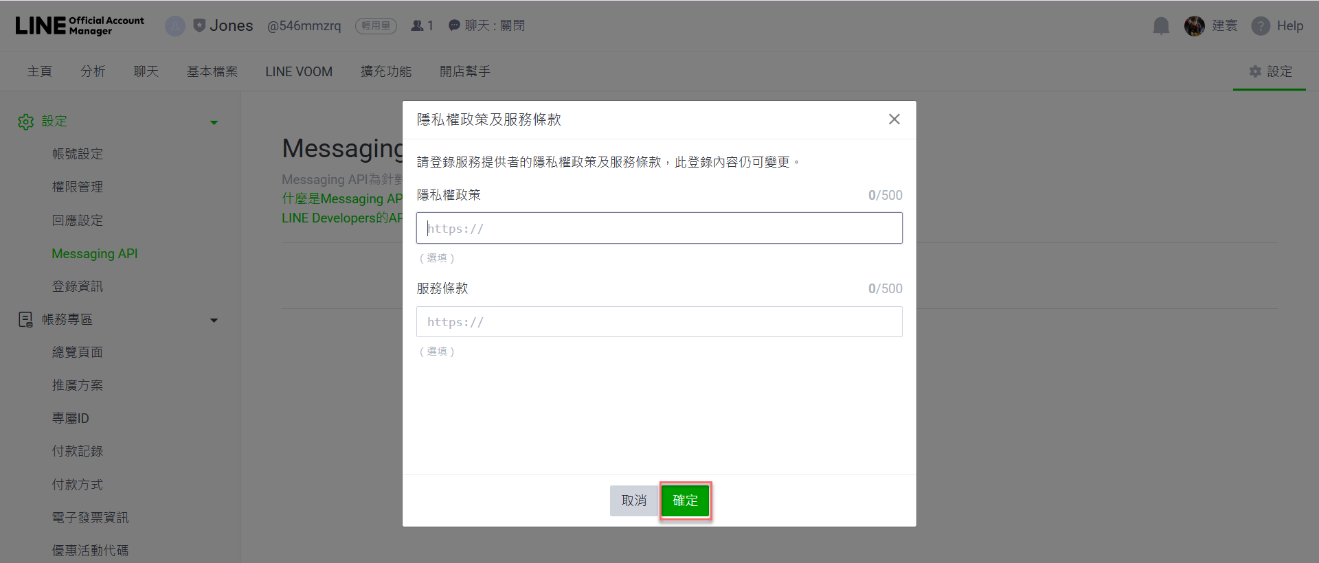Select the LINE VOOM tab

299,71
